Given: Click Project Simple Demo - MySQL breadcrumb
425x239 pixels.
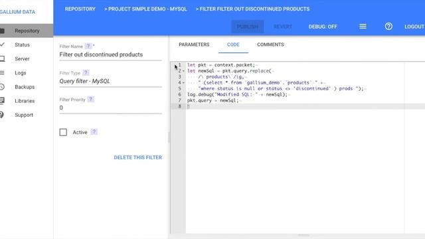Looking at the screenshot, I should click(145, 9).
